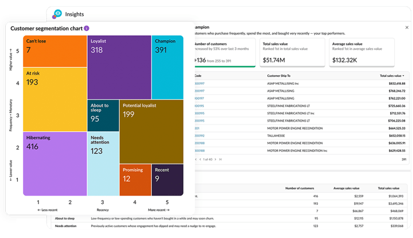Open code link in the $762,221.00 row
The height and width of the screenshot is (238, 413).
(200, 98)
